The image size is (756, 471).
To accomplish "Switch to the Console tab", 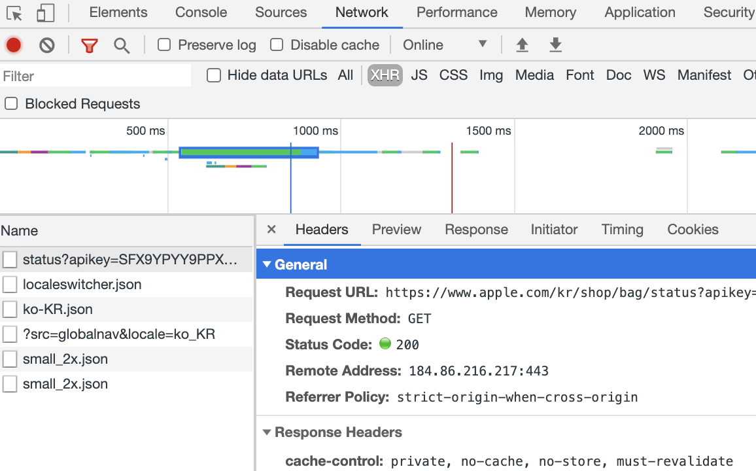I will (x=201, y=12).
